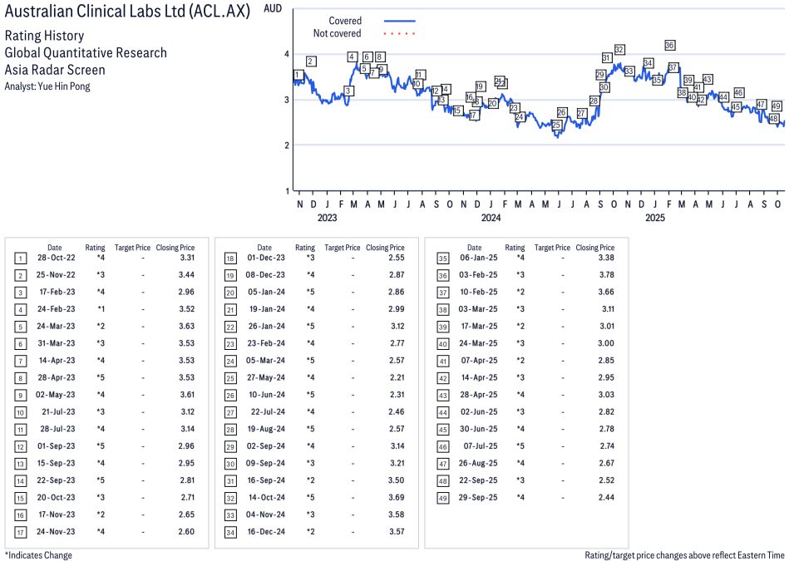The width and height of the screenshot is (794, 561).
Task: Click the numbered box 25 in the table
Action: point(230,377)
